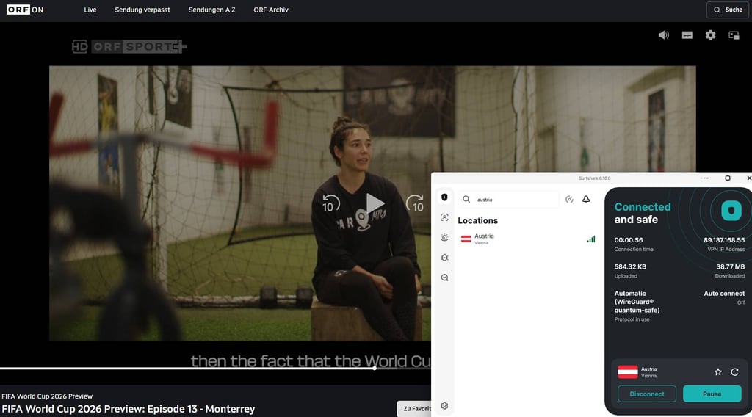Add Austria to favorites star
This screenshot has height=417, width=752.
coord(718,372)
